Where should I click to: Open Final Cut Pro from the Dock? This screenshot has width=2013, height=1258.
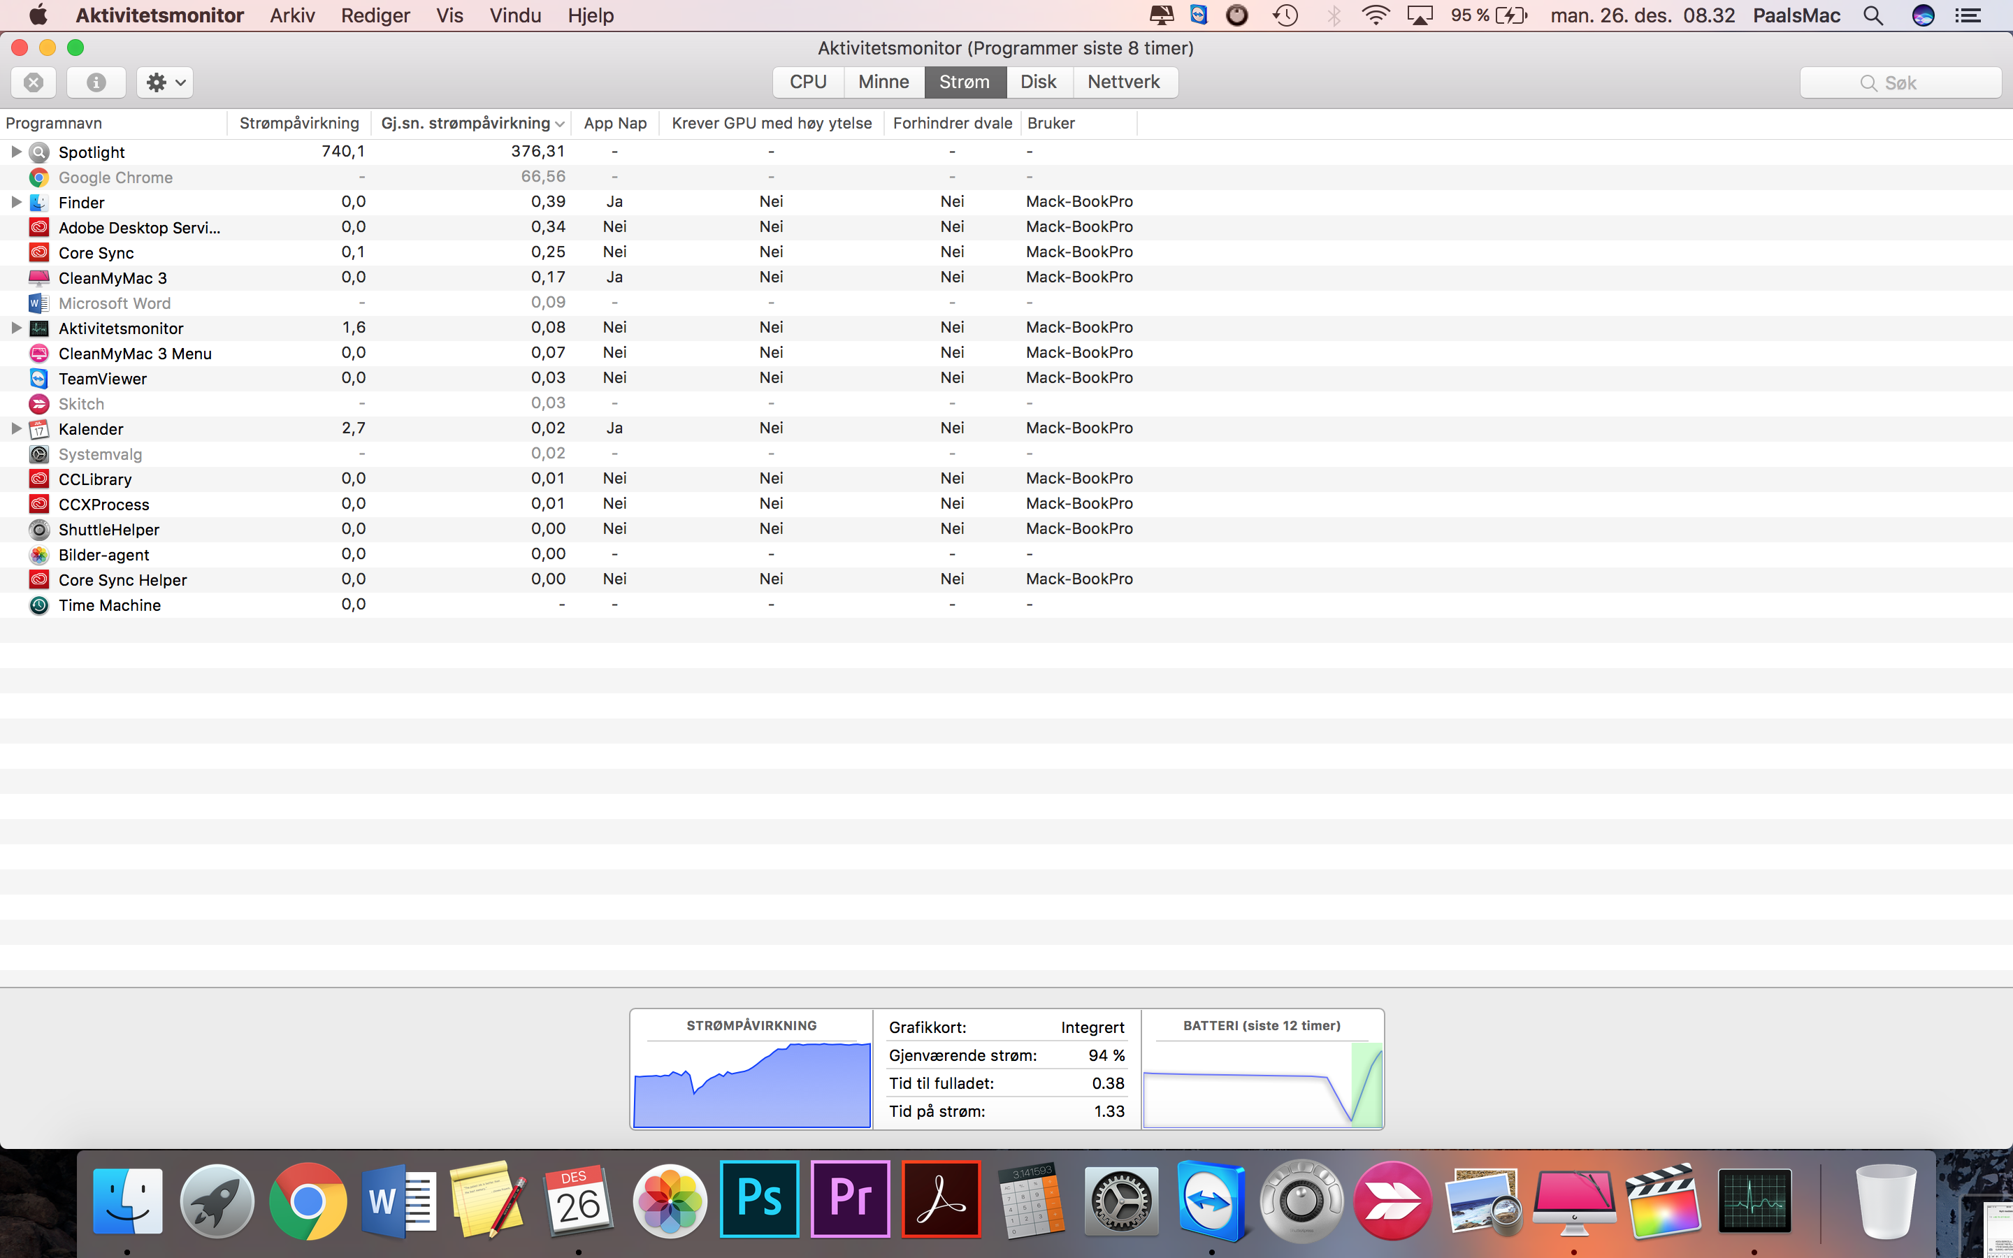coord(1664,1201)
